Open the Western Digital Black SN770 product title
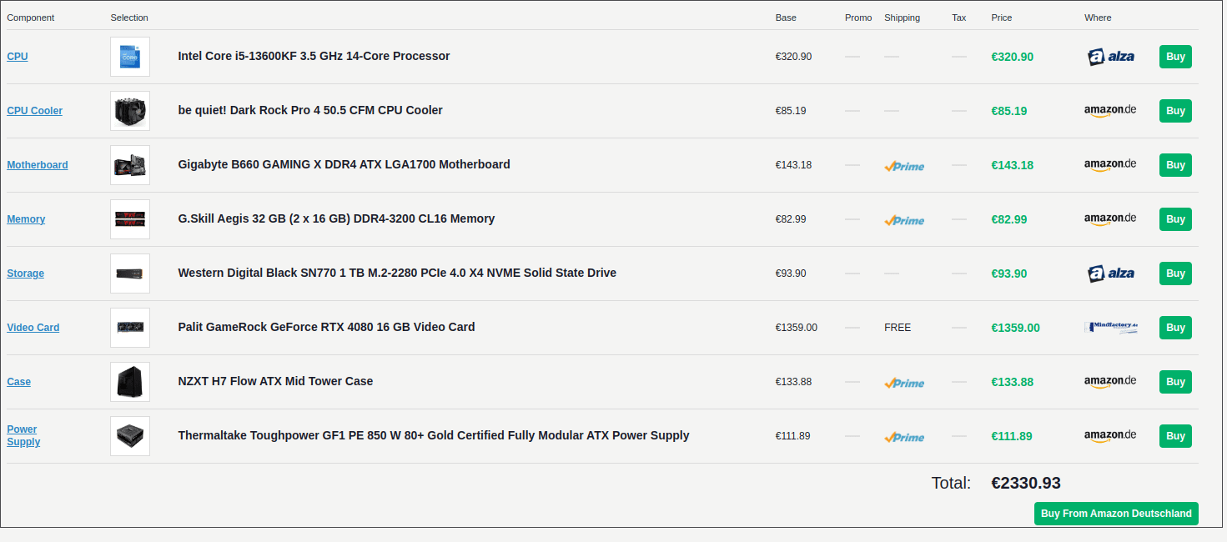Screen dimensions: 1227x542 (397, 273)
